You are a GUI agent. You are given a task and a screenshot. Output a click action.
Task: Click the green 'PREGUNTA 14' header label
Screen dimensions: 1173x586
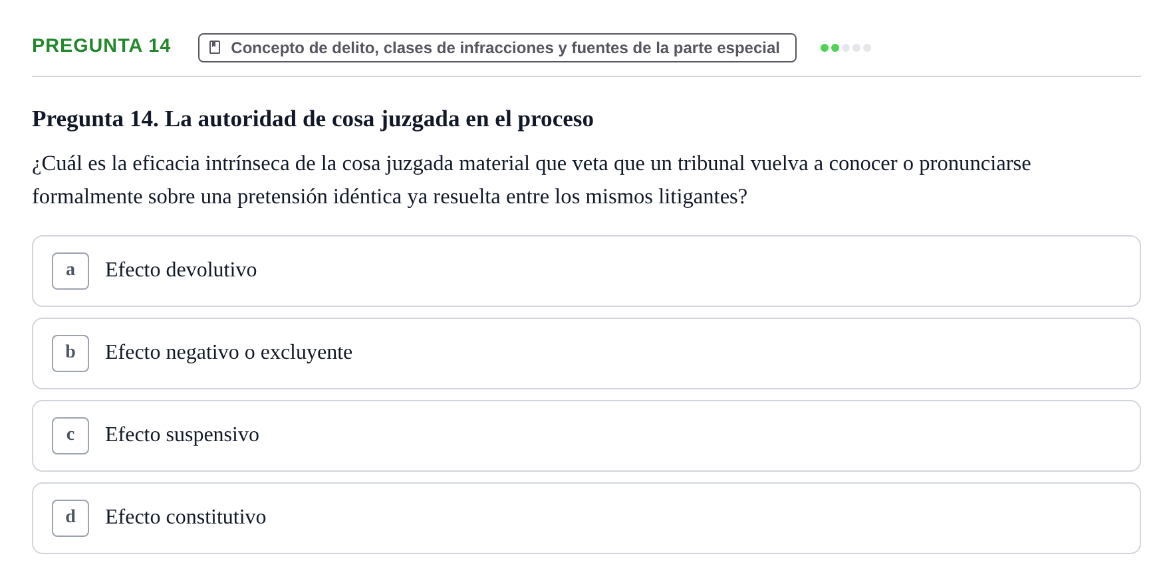[x=101, y=46]
